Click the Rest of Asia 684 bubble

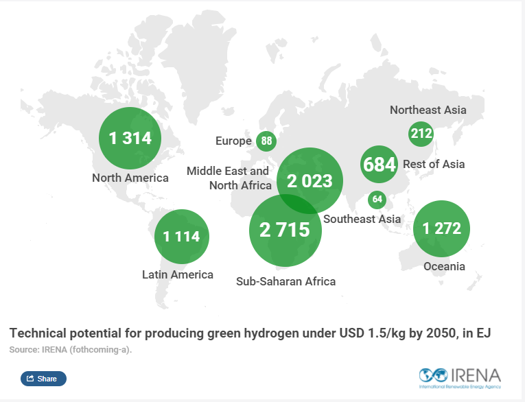coord(380,165)
